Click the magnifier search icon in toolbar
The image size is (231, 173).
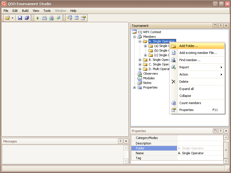(x=69, y=18)
